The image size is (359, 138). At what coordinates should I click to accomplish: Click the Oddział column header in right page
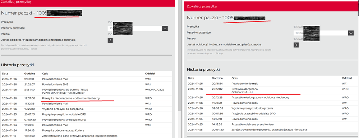pos(347,78)
